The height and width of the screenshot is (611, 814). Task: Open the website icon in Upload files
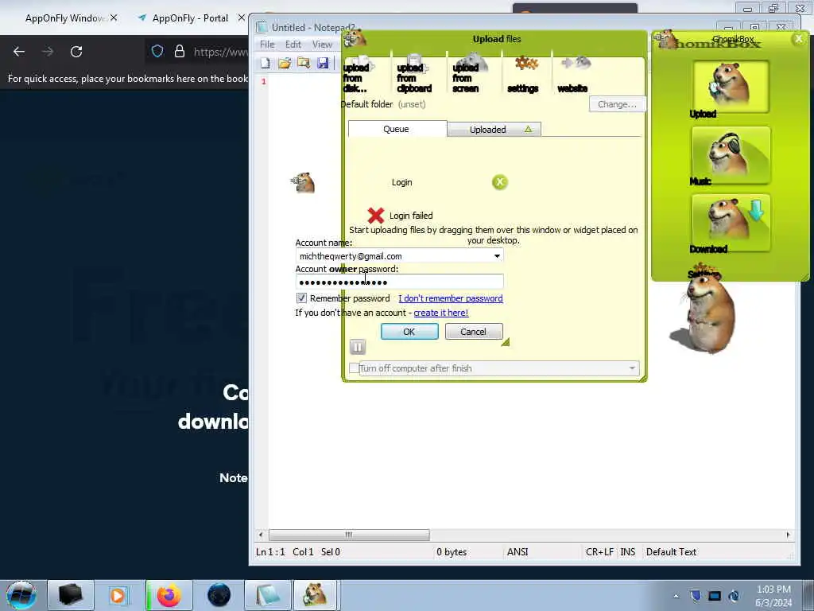(574, 74)
